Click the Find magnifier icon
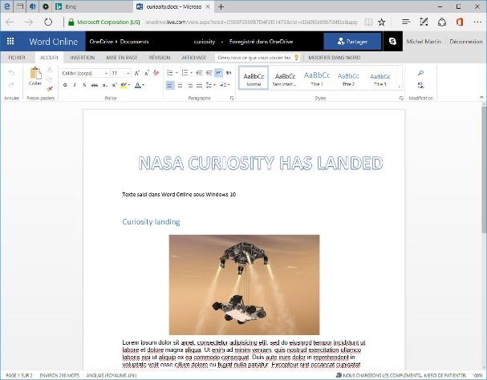This screenshot has width=487, height=380. click(x=421, y=73)
